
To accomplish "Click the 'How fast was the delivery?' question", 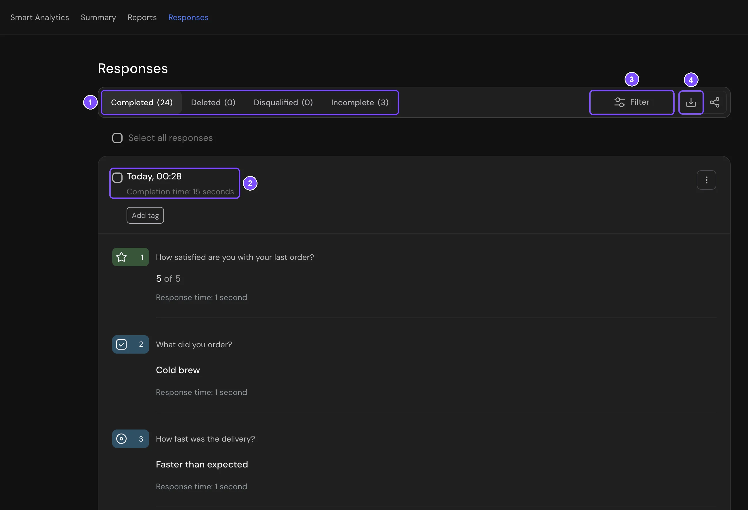I will point(205,439).
